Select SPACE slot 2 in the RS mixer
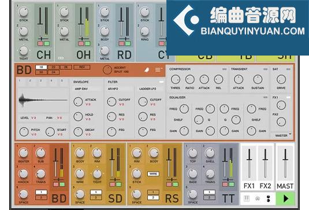The width and height of the screenshot is (309, 210). pyautogui.click(x=153, y=198)
